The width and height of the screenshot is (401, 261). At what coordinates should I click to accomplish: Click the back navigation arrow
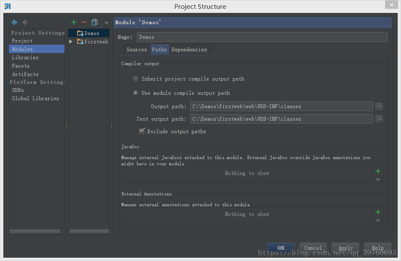tap(14, 23)
